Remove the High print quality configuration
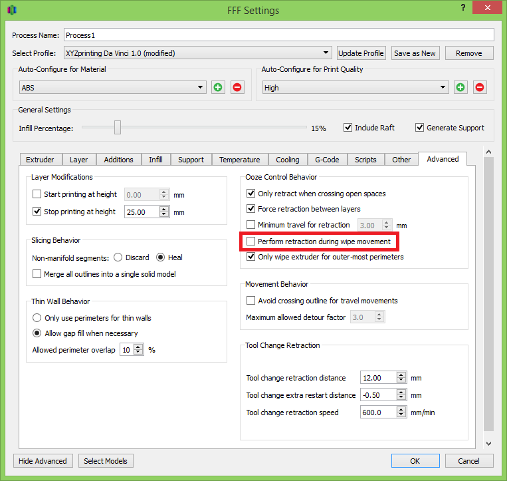The width and height of the screenshot is (507, 481). (480, 87)
